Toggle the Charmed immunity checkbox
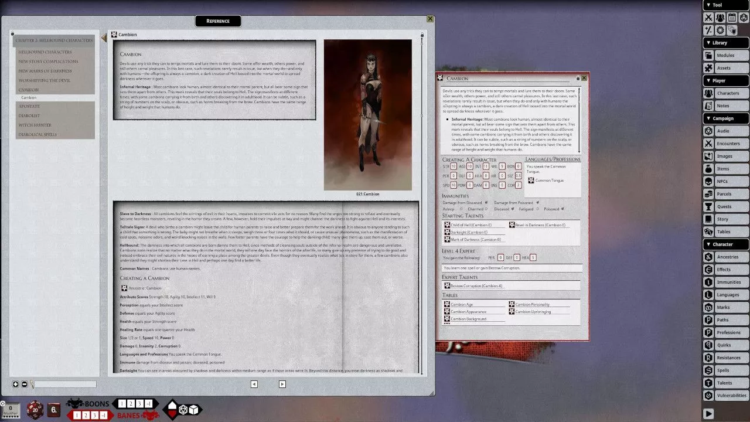 tap(486, 209)
